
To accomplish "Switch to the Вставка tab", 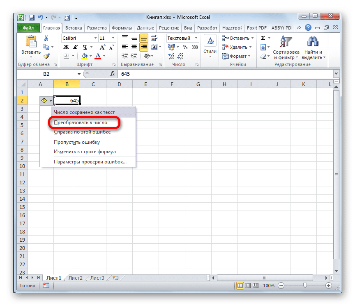I will (74, 28).
